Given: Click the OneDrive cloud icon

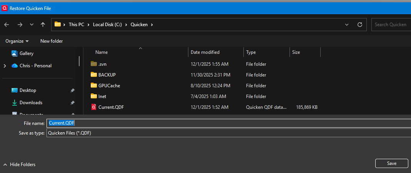Looking at the screenshot, I should click(14, 66).
